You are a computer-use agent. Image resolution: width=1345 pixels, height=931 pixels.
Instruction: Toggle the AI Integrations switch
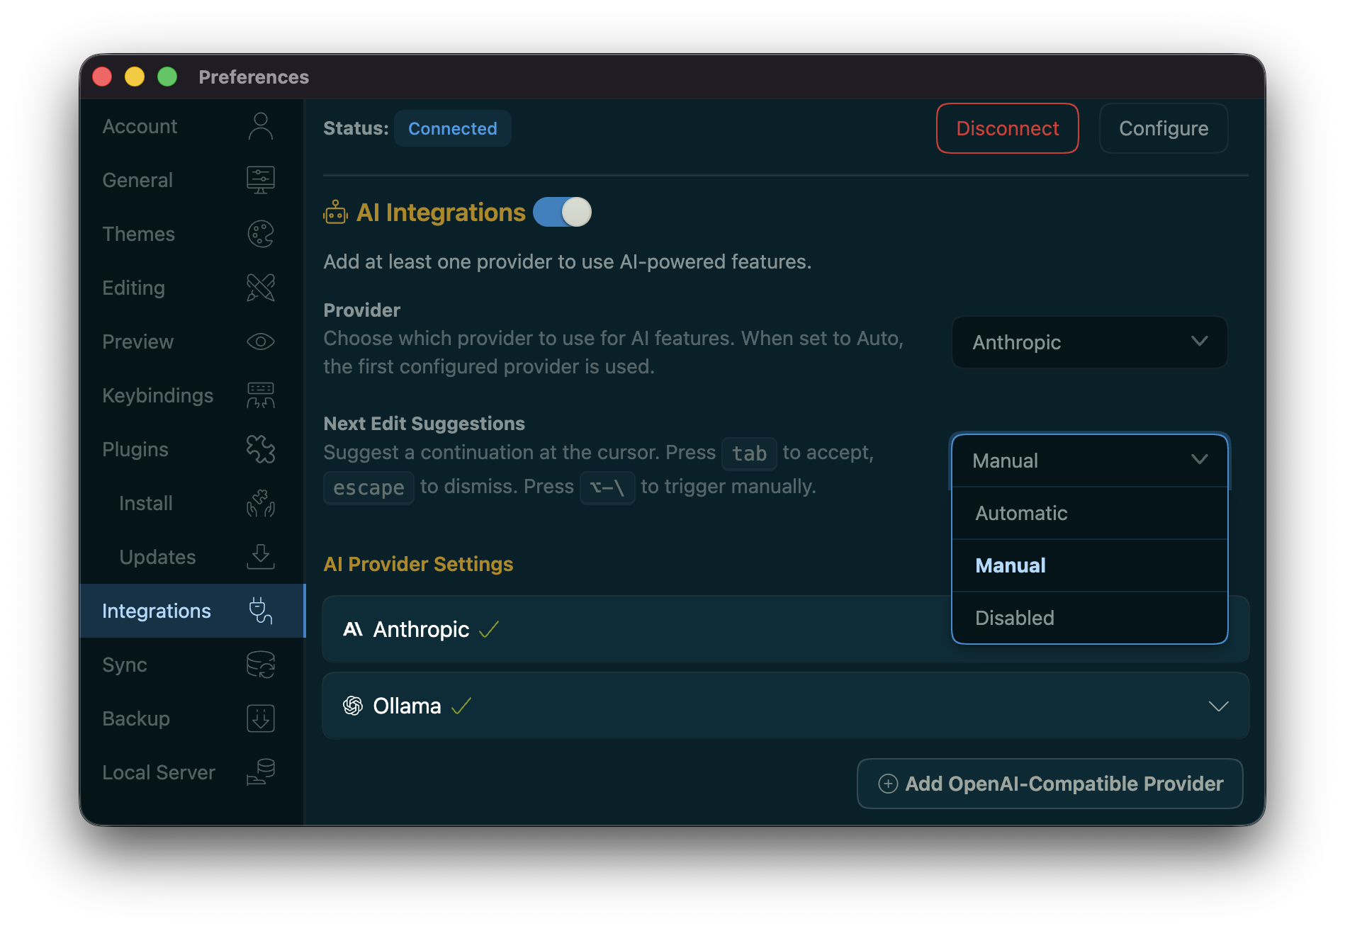click(562, 212)
